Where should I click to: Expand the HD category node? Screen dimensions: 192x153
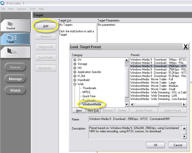pos(75,68)
